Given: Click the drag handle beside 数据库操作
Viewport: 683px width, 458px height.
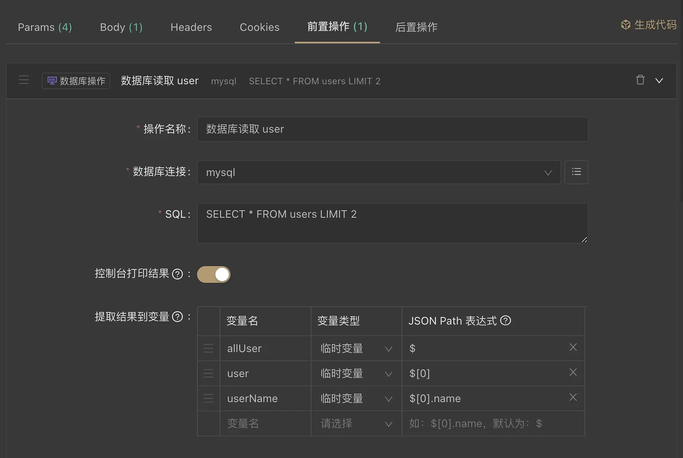Looking at the screenshot, I should (x=24, y=80).
